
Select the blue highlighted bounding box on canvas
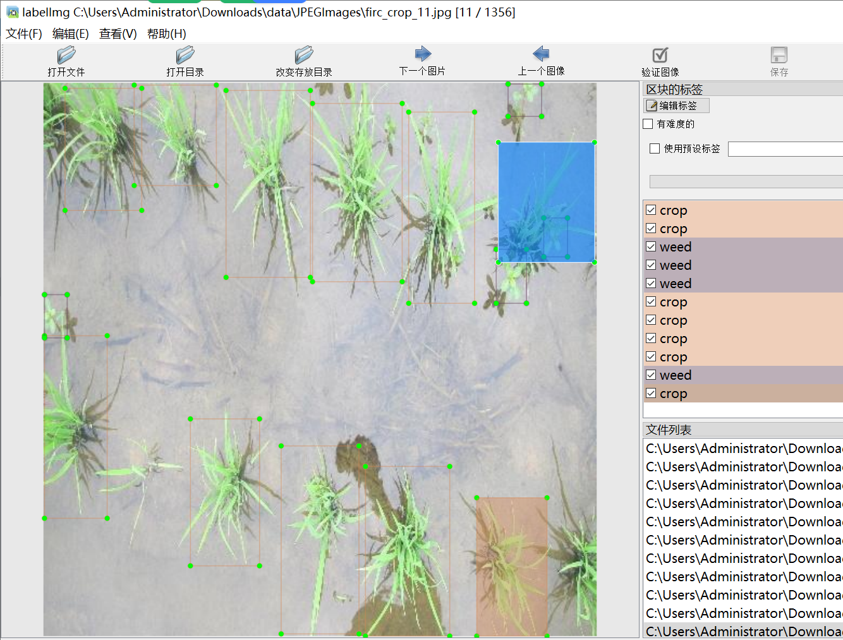pyautogui.click(x=547, y=202)
